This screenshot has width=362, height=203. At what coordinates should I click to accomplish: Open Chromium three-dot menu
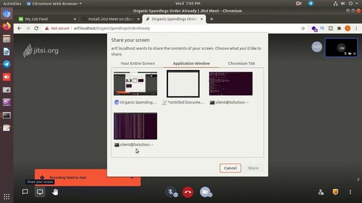(x=356, y=28)
